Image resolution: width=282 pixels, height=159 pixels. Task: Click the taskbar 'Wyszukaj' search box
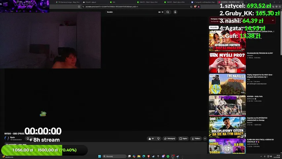(x=115, y=156)
